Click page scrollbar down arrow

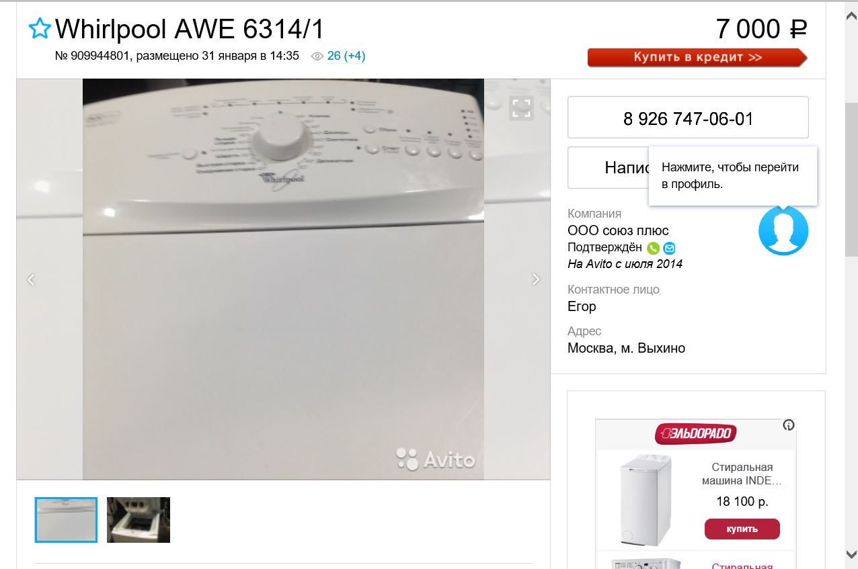[851, 554]
